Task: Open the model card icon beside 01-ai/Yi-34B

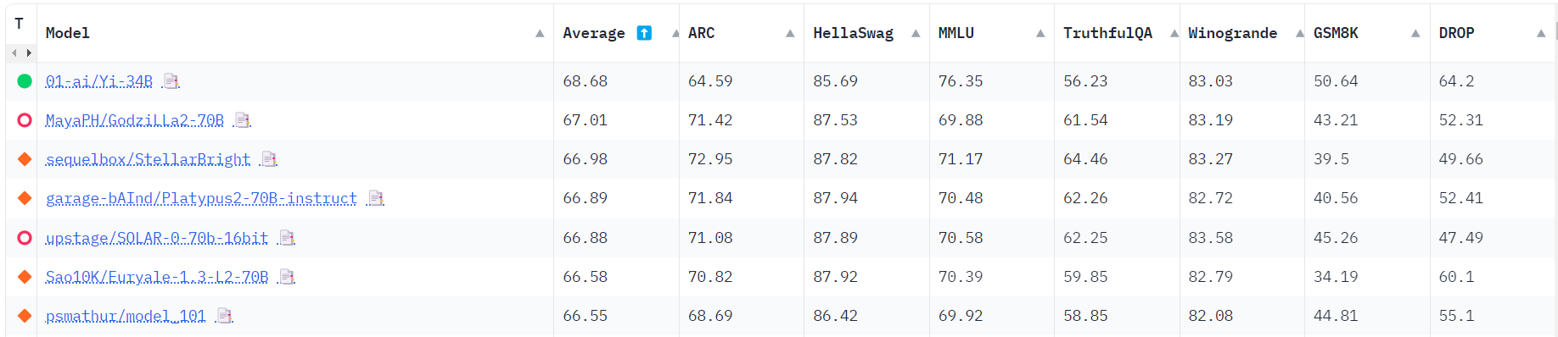Action: coord(171,81)
